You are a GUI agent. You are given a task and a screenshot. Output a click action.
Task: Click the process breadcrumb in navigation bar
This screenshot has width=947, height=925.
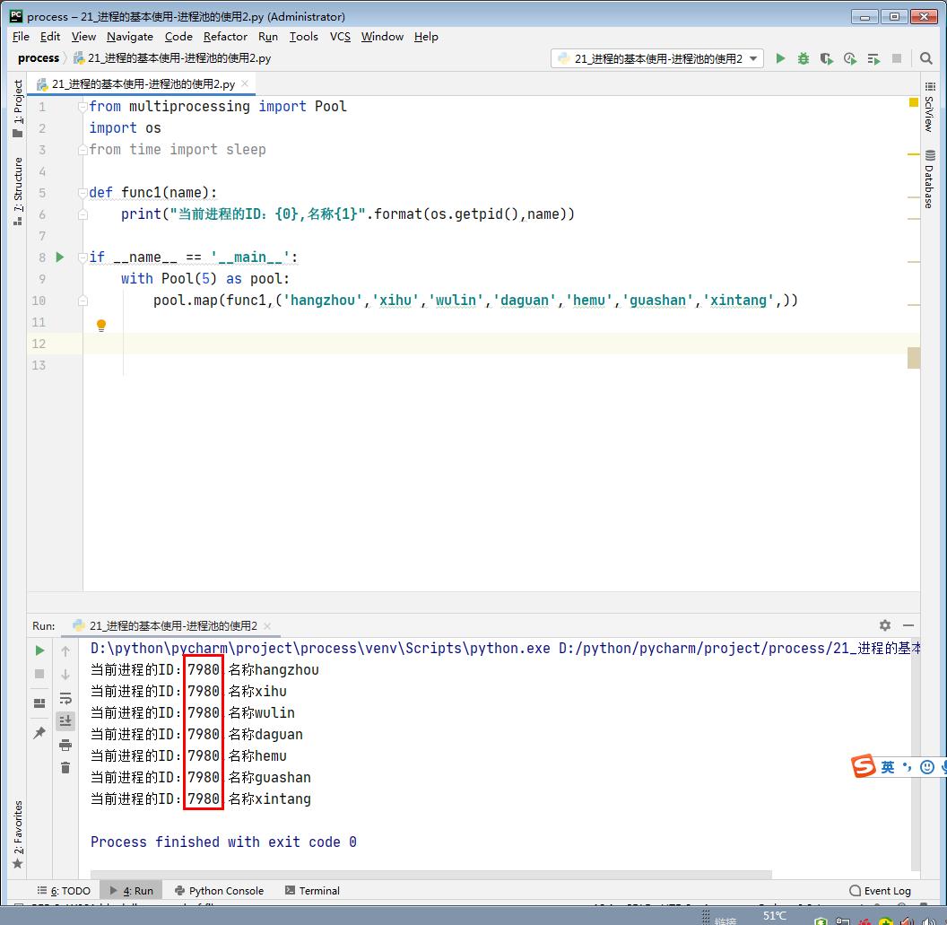(39, 58)
